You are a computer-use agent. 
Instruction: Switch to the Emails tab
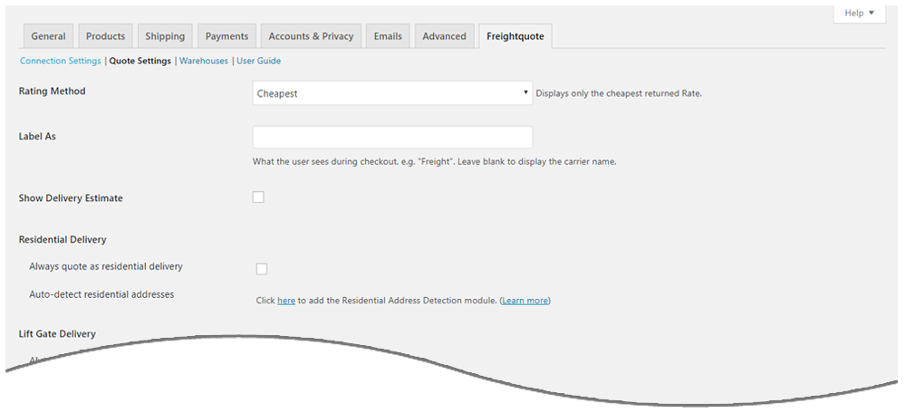(389, 36)
